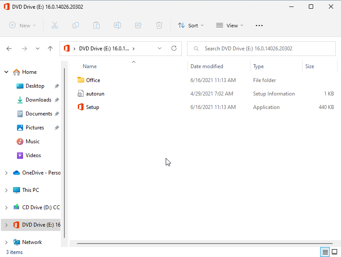Image resolution: width=341 pixels, height=257 pixels.
Task: Collapse the Home tree node
Action: click(6, 72)
